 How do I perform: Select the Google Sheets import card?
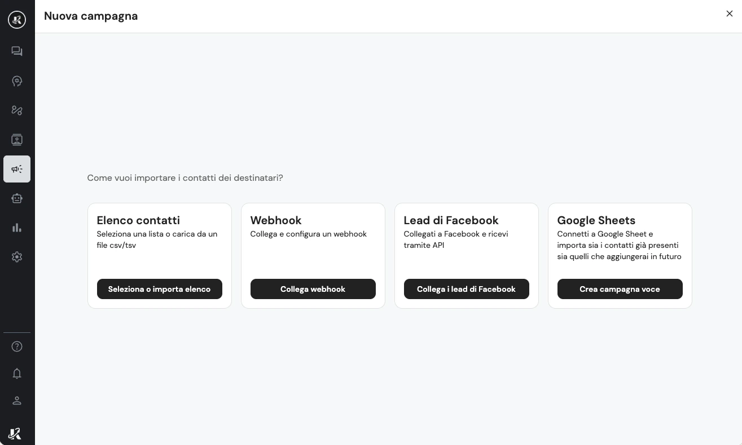coord(620,255)
